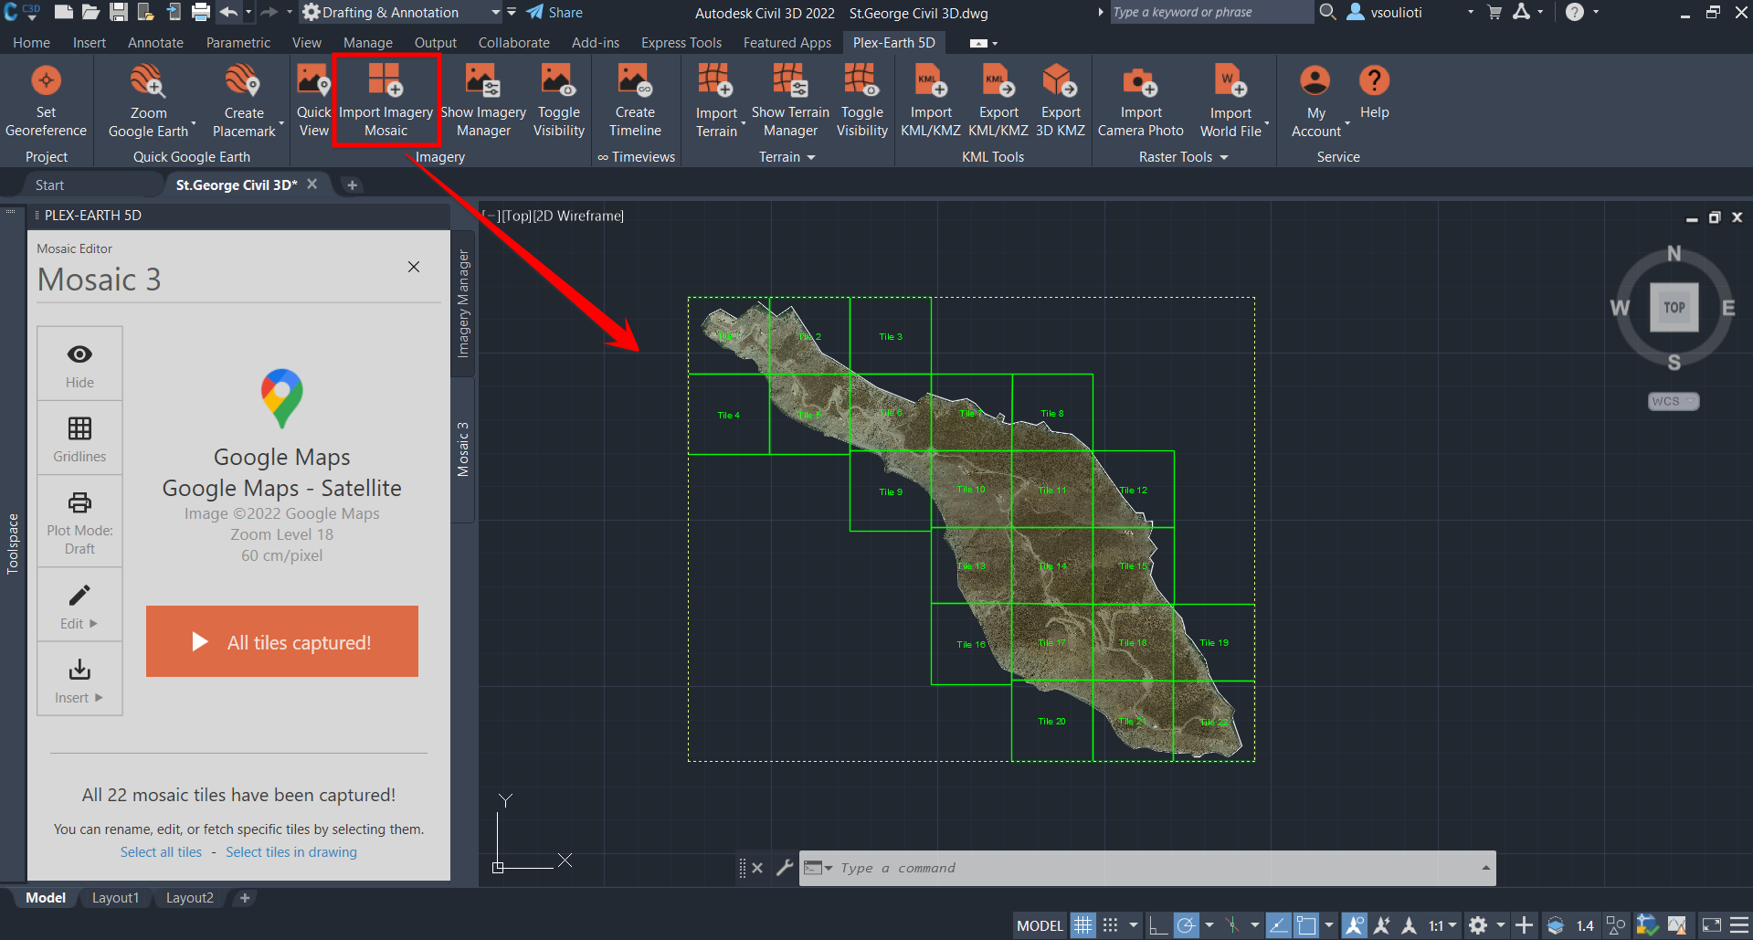Screen dimensions: 1753x940
Task: Toggle mosaic Gridlines
Action: coord(79,438)
